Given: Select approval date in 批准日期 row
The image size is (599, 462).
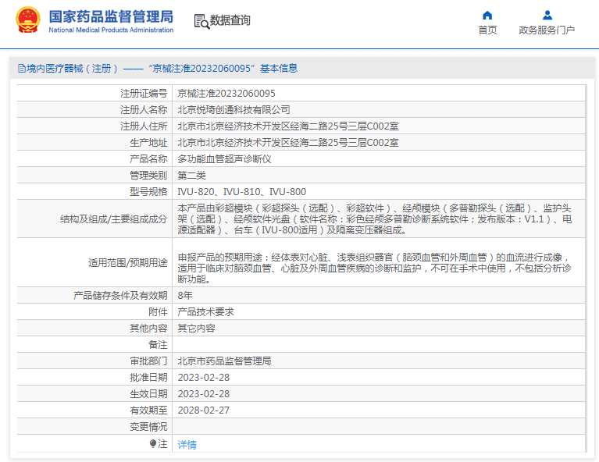Looking at the screenshot, I should 204,378.
